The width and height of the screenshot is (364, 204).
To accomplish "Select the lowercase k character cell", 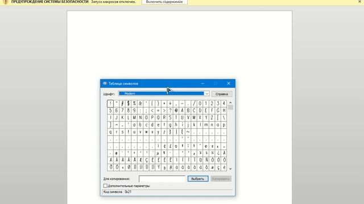I will coord(194,125).
